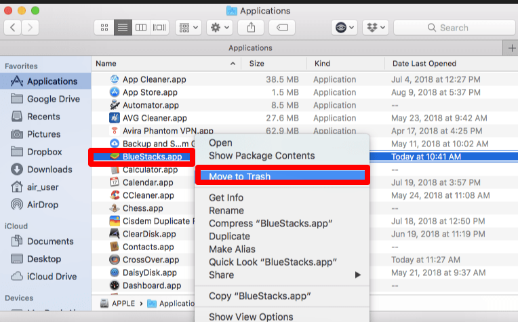
Task: Add a new tab with plus button
Action: 511,48
